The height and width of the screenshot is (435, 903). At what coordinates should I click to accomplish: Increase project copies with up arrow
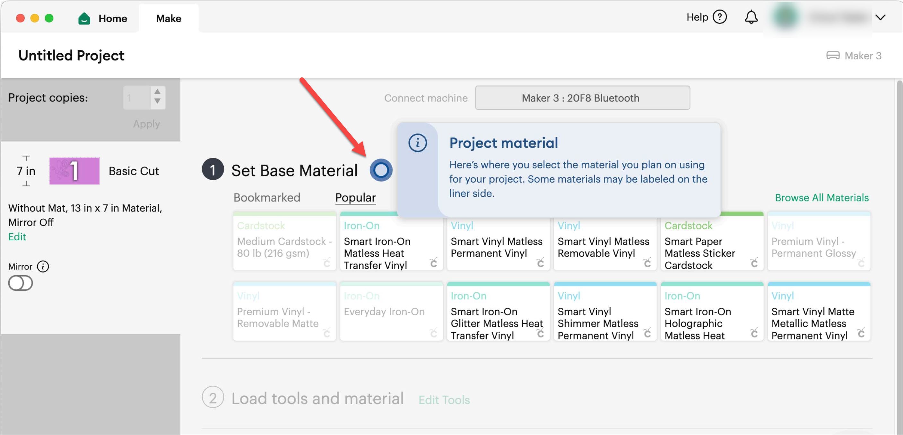pyautogui.click(x=157, y=92)
